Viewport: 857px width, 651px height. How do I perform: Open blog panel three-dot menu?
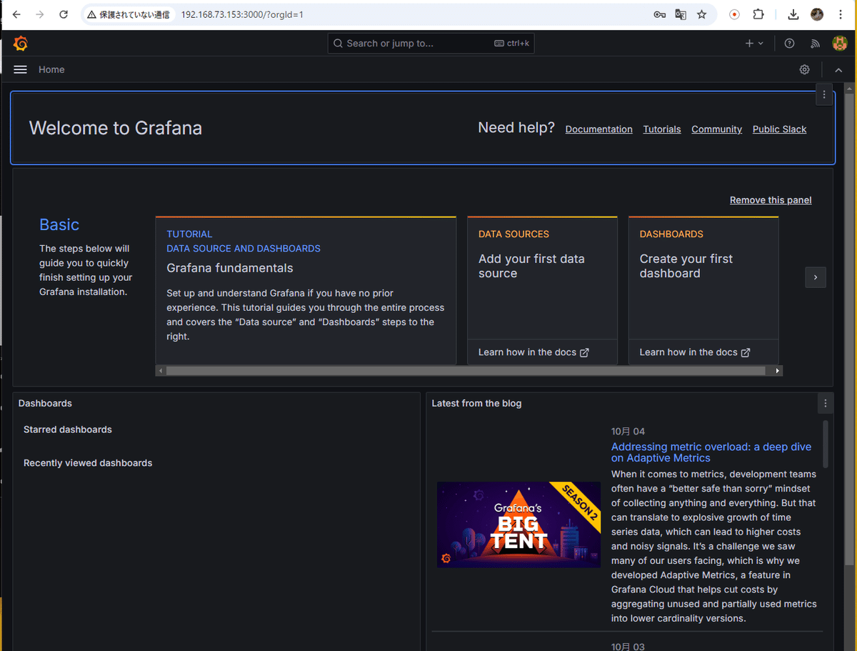[826, 404]
